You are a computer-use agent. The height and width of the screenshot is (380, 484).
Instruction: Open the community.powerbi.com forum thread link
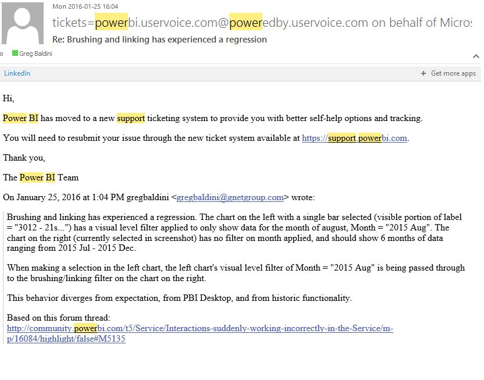tap(200, 333)
